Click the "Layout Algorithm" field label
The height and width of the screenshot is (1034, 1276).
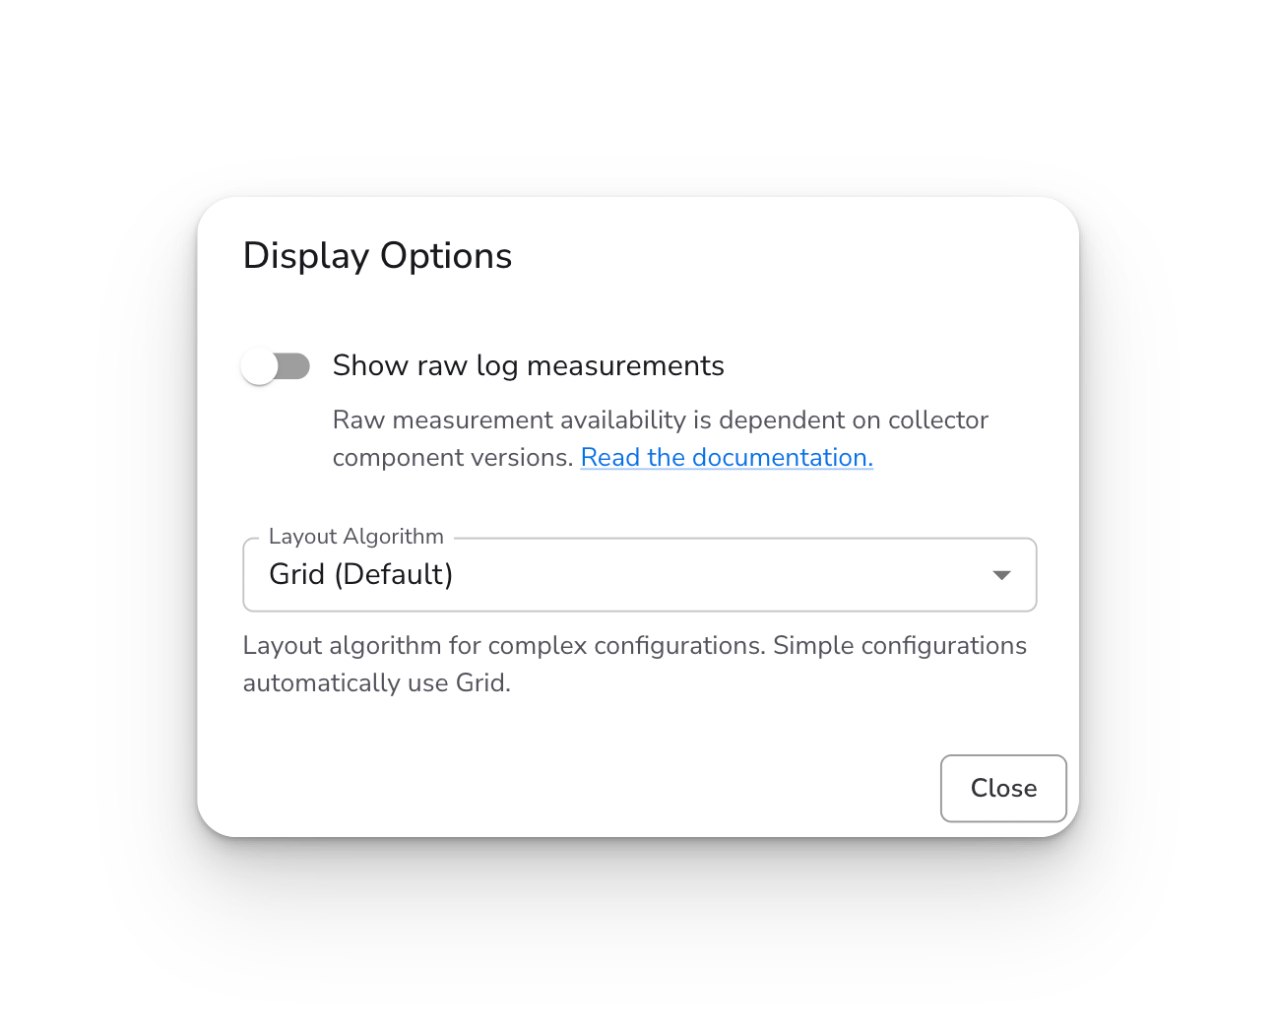[x=356, y=537]
